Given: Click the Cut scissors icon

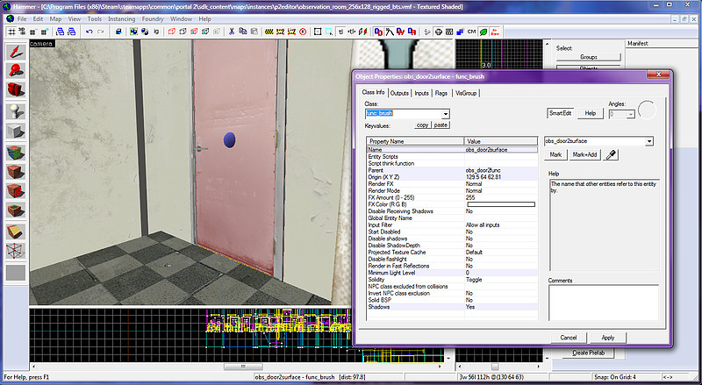Looking at the screenshot, I should [x=232, y=32].
